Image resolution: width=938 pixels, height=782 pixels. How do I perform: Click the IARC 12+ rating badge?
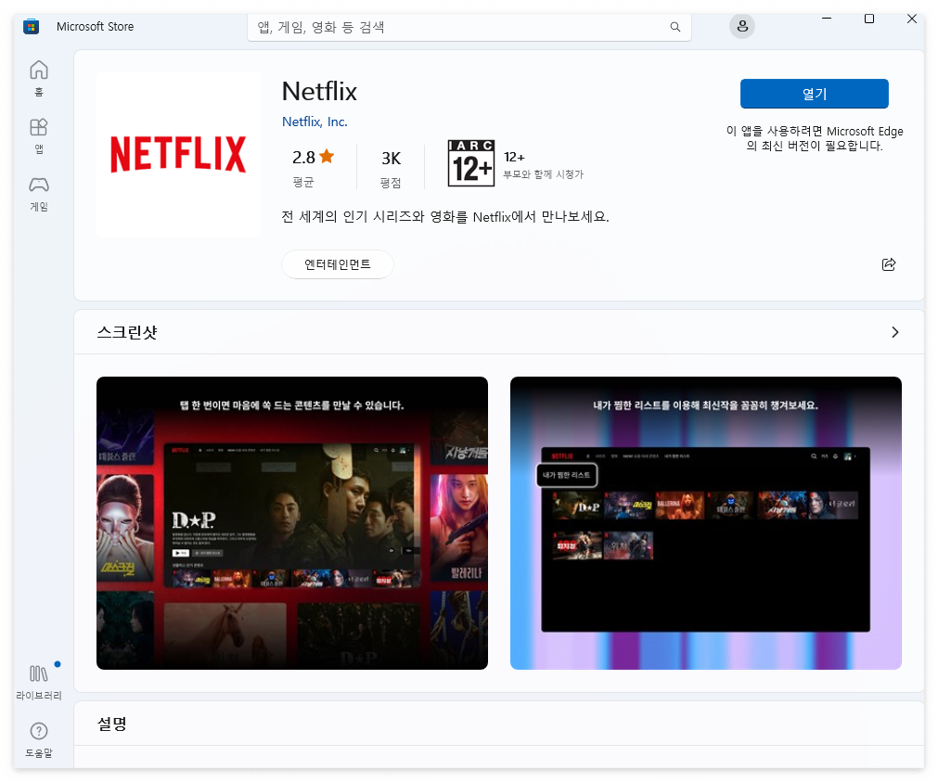470,164
